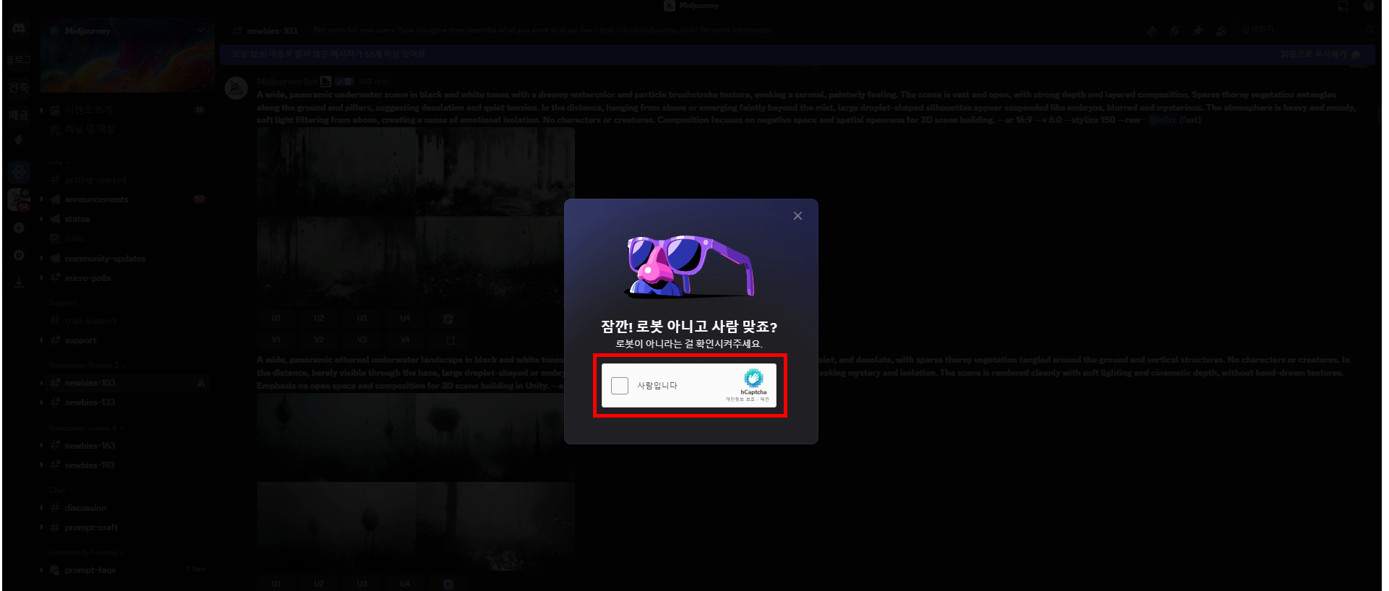Select the newbies-103 channel

127,383
